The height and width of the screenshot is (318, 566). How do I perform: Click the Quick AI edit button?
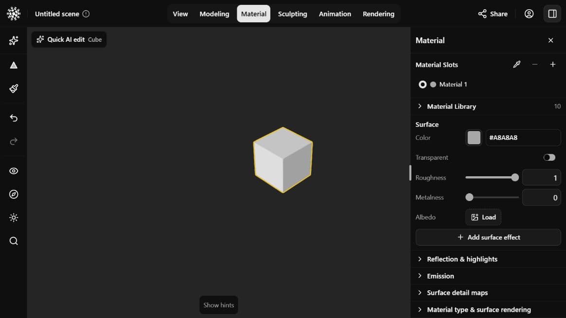pyautogui.click(x=69, y=39)
